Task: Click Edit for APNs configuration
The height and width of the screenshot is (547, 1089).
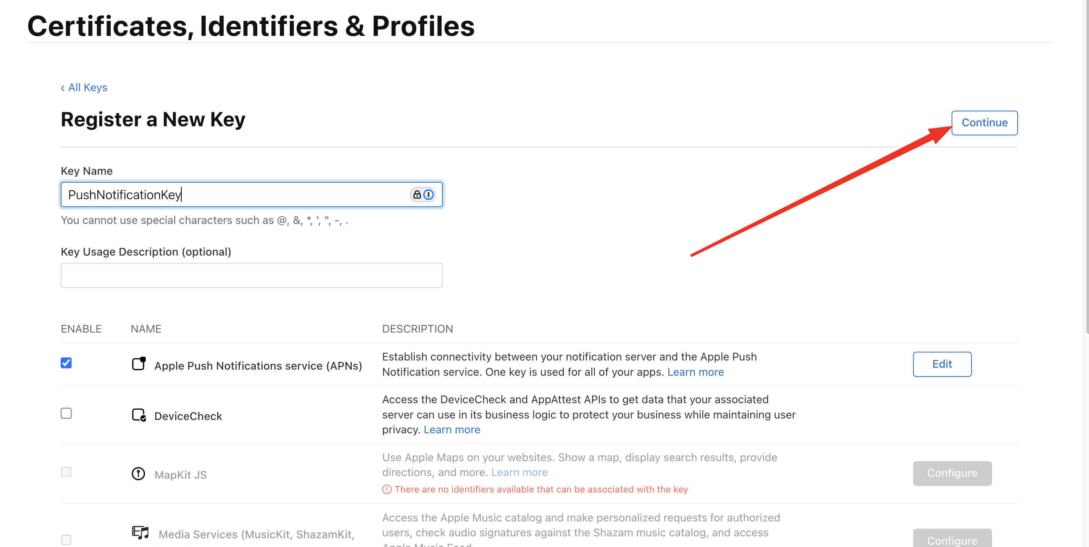Action: click(x=942, y=364)
